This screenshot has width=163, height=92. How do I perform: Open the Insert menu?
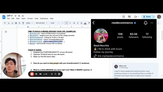click(x=23, y=19)
